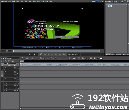Click the voice over microphone icon

pos(83,58)
